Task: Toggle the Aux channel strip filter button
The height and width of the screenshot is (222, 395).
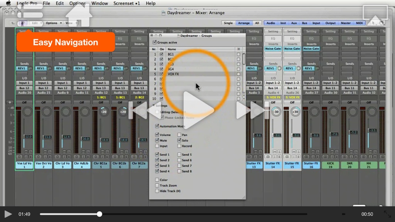Action: [x=294, y=23]
